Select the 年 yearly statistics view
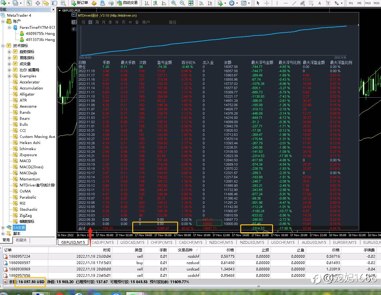381x295 pixels. [117, 22]
